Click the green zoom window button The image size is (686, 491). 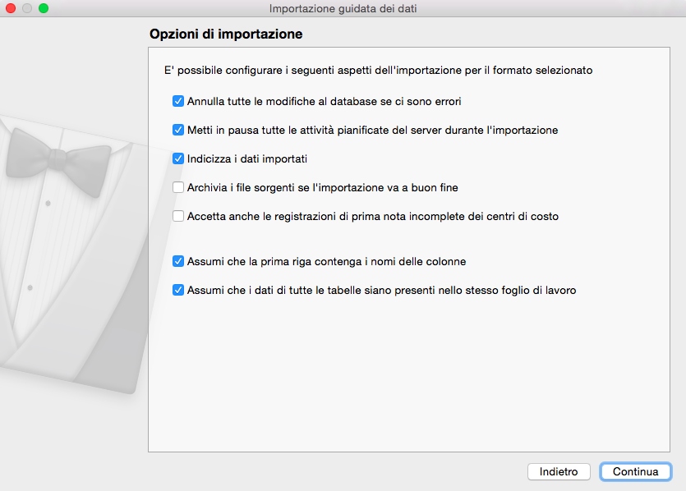point(44,8)
